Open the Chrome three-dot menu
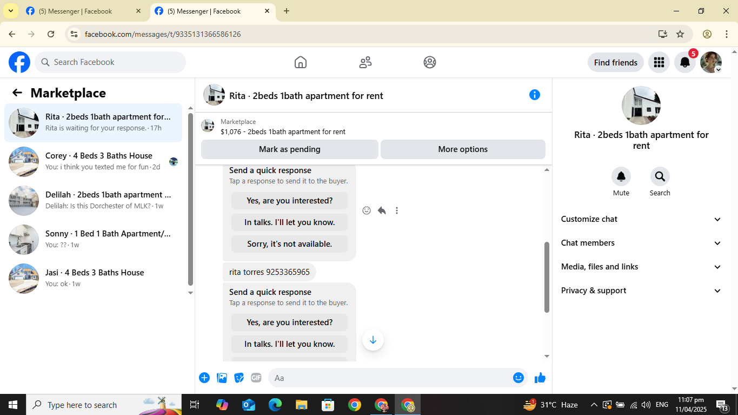The image size is (738, 415). click(x=727, y=34)
